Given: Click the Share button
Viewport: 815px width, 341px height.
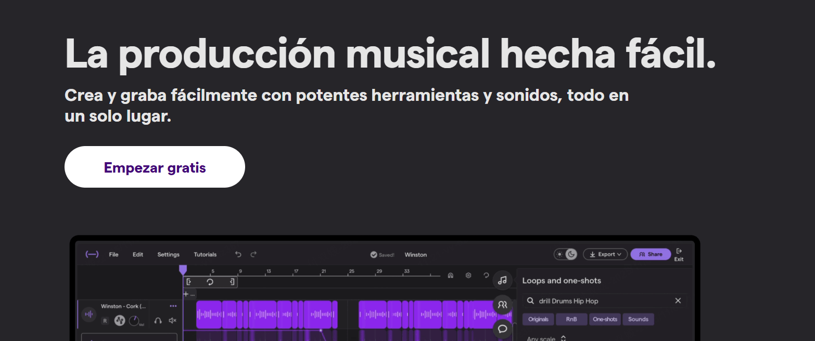Looking at the screenshot, I should pos(651,254).
